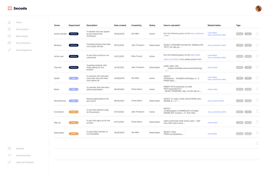Open new_customers.table link in Conversion row
The width and height of the screenshot is (271, 174).
tap(217, 112)
